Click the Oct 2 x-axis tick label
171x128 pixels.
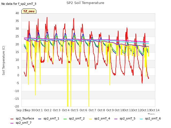(48, 110)
